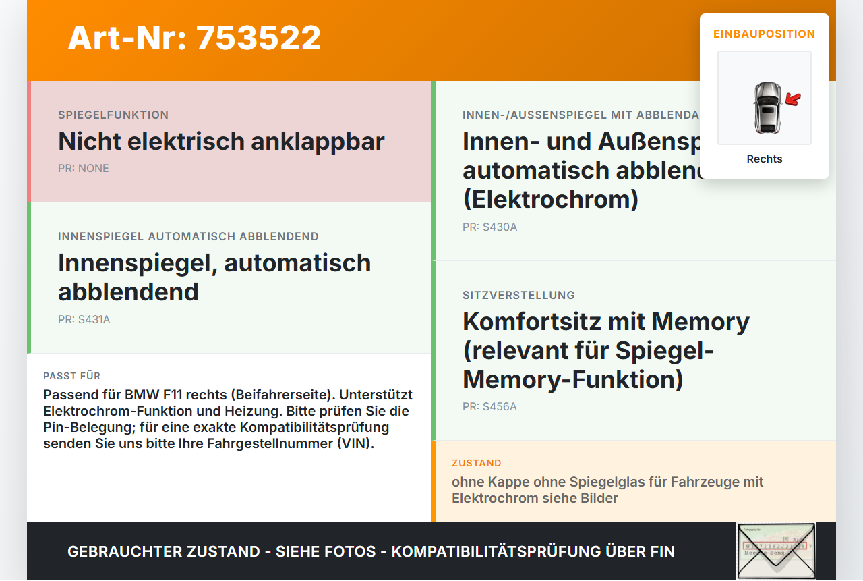Click the PR: S430A code
This screenshot has width=863, height=581.
coord(490,227)
